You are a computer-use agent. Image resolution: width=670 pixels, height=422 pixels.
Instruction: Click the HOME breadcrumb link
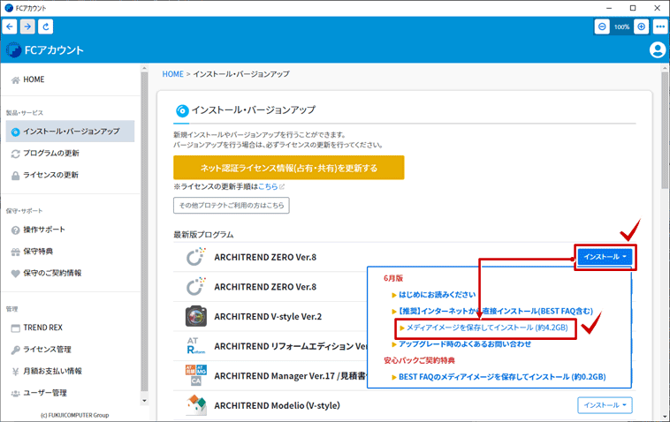(x=172, y=74)
